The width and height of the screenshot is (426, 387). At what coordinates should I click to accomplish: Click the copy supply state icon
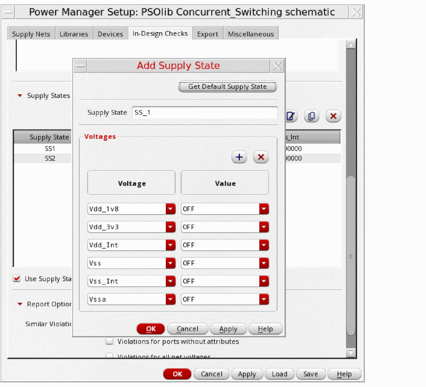point(311,116)
